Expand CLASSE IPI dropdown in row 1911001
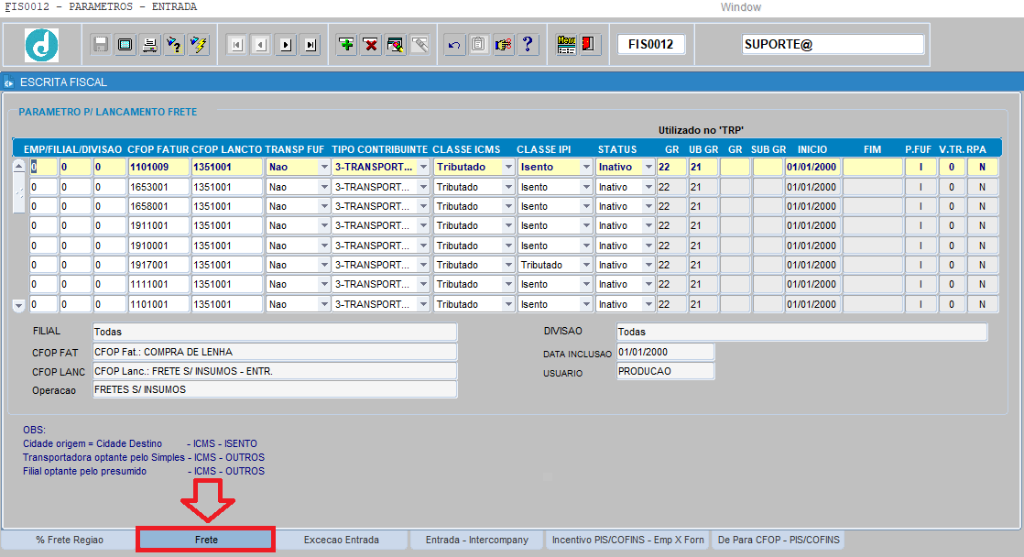The height and width of the screenshot is (557, 1024). tap(586, 226)
